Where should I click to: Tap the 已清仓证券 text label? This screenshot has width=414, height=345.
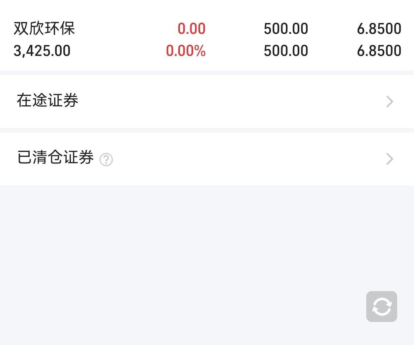[x=55, y=157]
